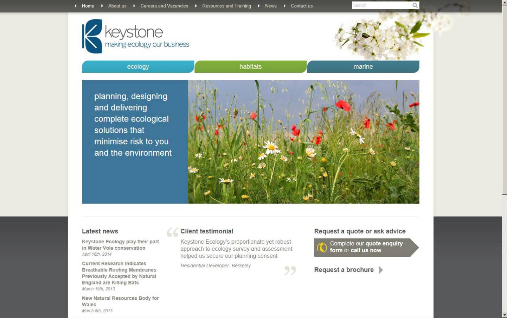This screenshot has width=507, height=318.
Task: Click the 'March 19th, 2013' date text
Action: (98, 289)
